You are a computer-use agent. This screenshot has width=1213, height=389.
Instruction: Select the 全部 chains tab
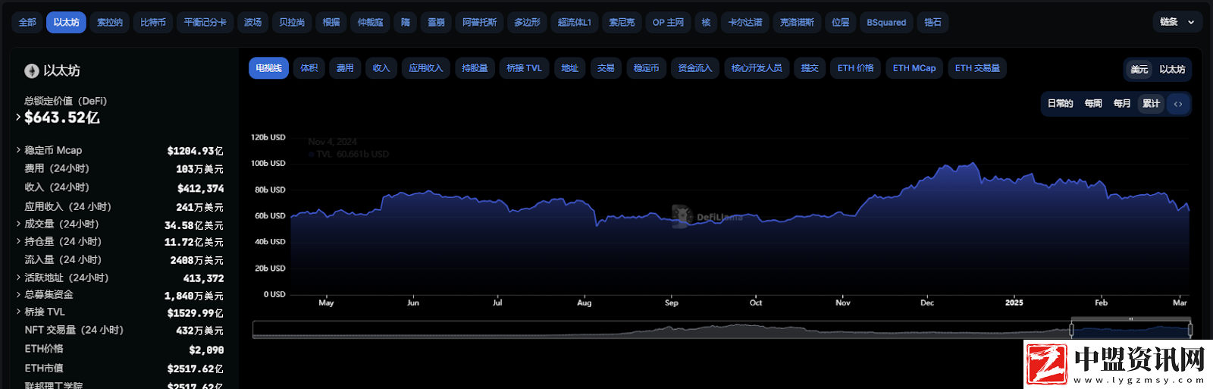coord(27,23)
